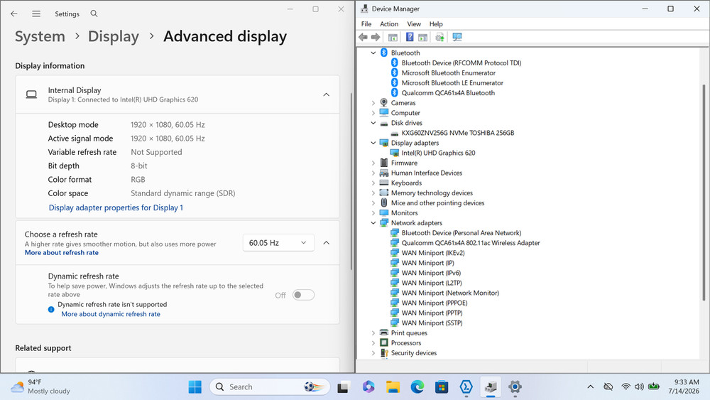Collapse the Internal Display section

point(326,94)
